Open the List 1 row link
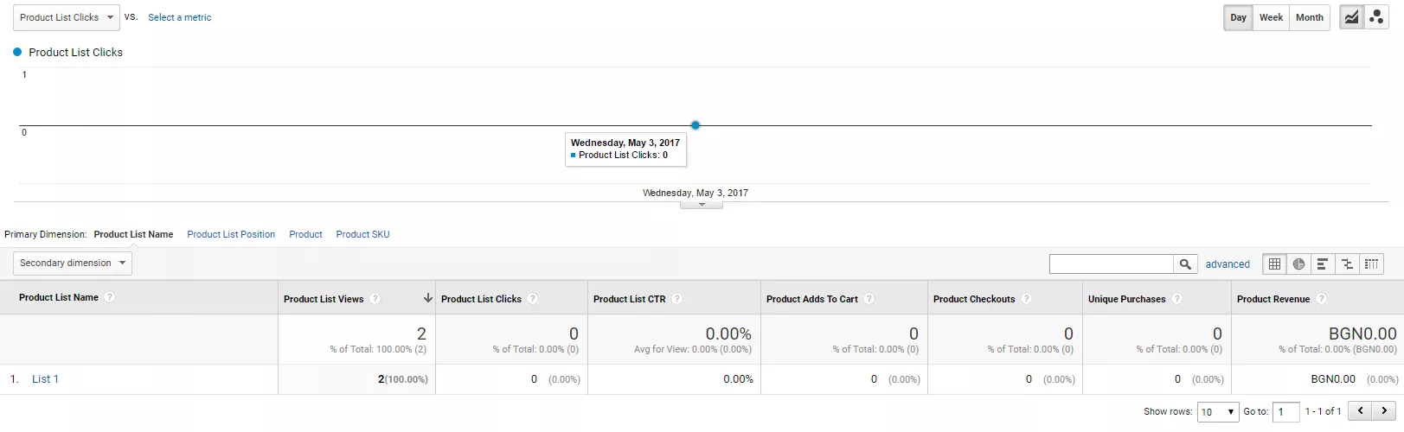 click(45, 379)
